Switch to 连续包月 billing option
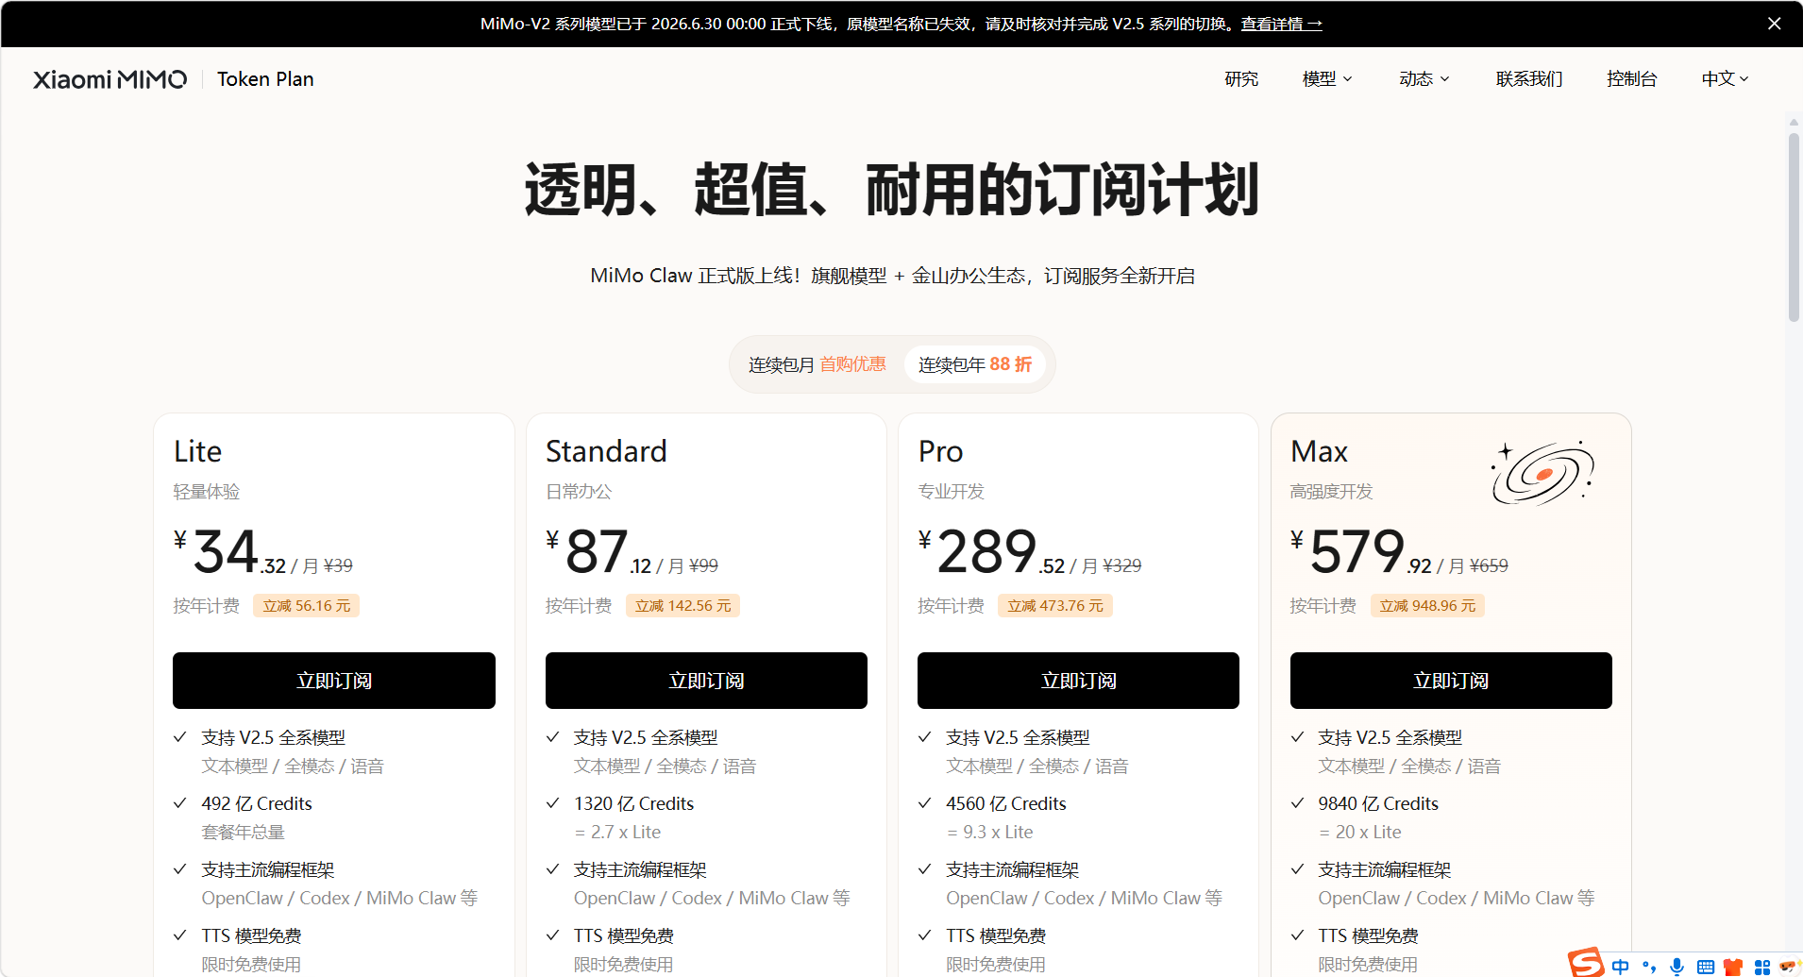Viewport: 1803px width, 977px height. point(817,364)
